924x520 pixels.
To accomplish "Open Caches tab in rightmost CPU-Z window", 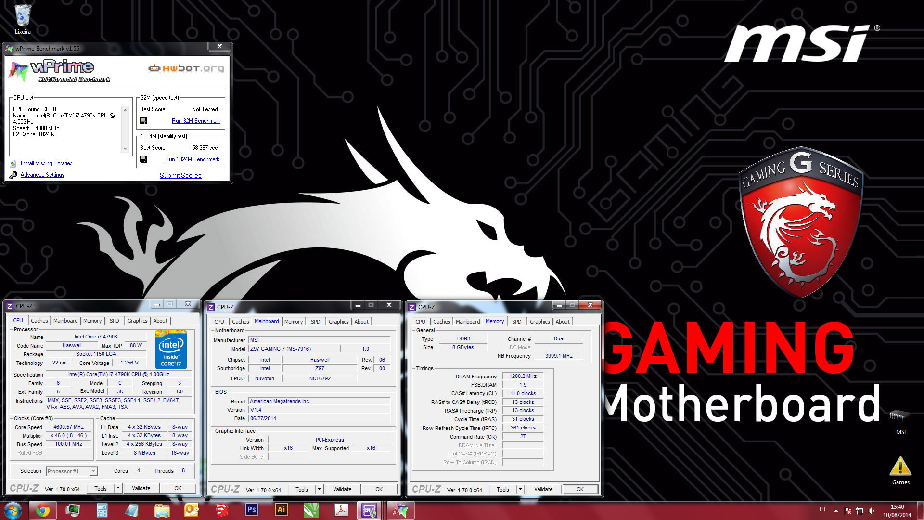I will click(441, 322).
